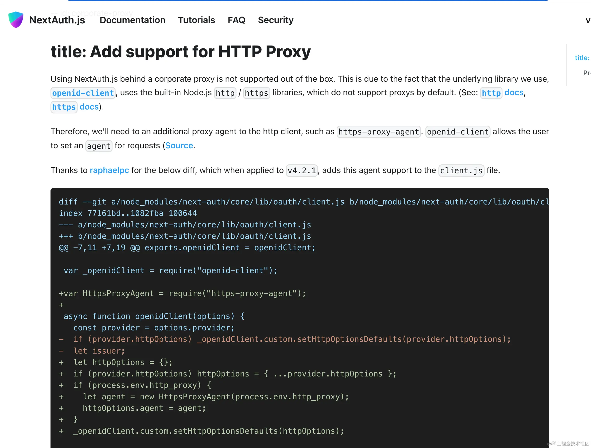Follow the openid-client link
591x448 pixels.
[83, 93]
